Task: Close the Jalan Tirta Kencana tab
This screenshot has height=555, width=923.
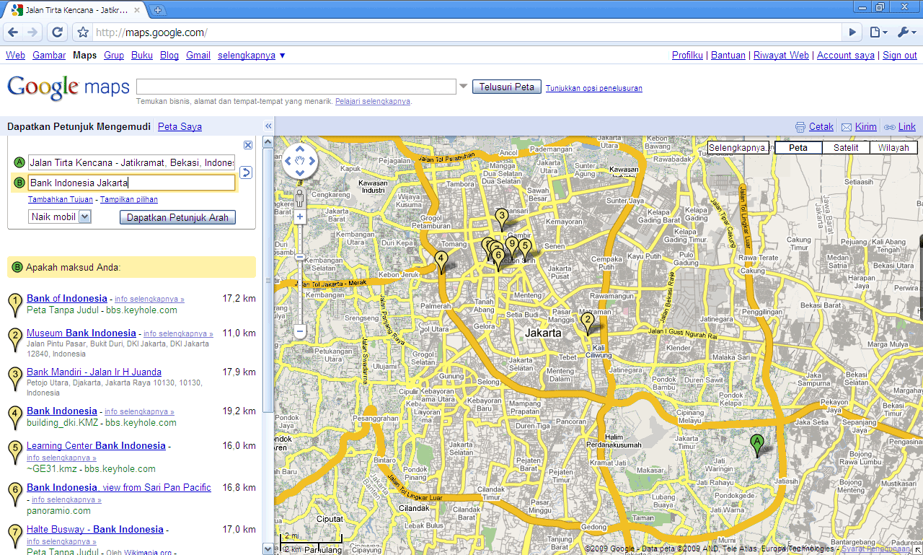Action: pos(138,10)
